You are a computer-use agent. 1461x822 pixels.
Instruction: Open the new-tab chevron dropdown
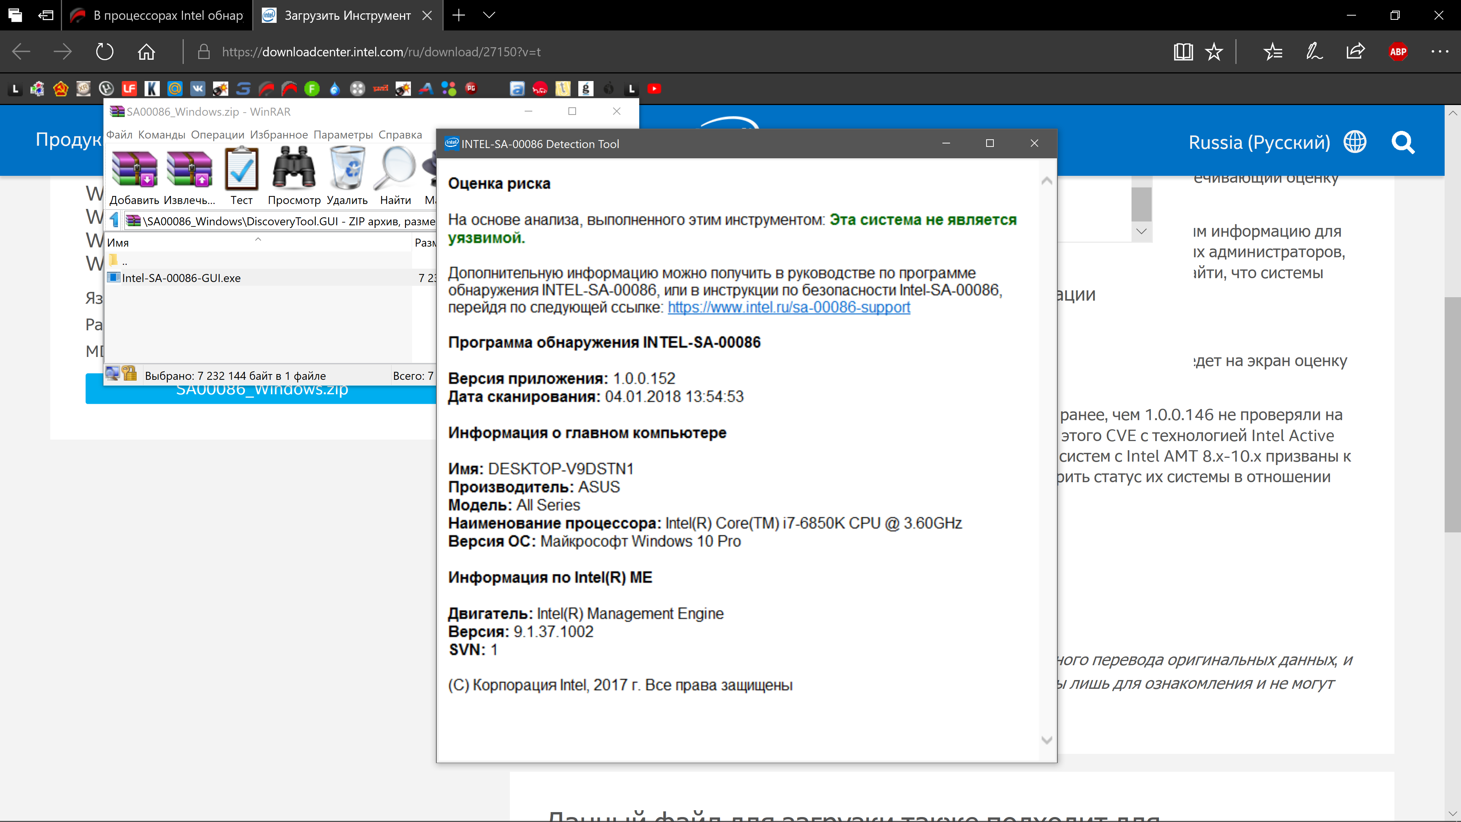(489, 15)
